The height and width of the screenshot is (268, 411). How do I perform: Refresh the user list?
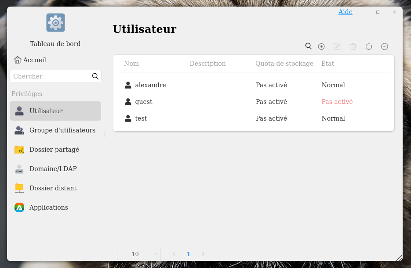click(x=369, y=46)
